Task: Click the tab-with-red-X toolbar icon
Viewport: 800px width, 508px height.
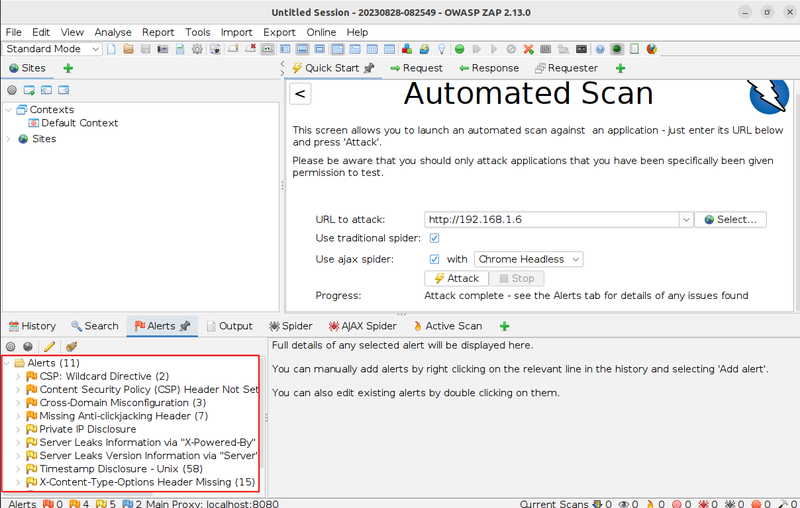Action: click(x=250, y=49)
